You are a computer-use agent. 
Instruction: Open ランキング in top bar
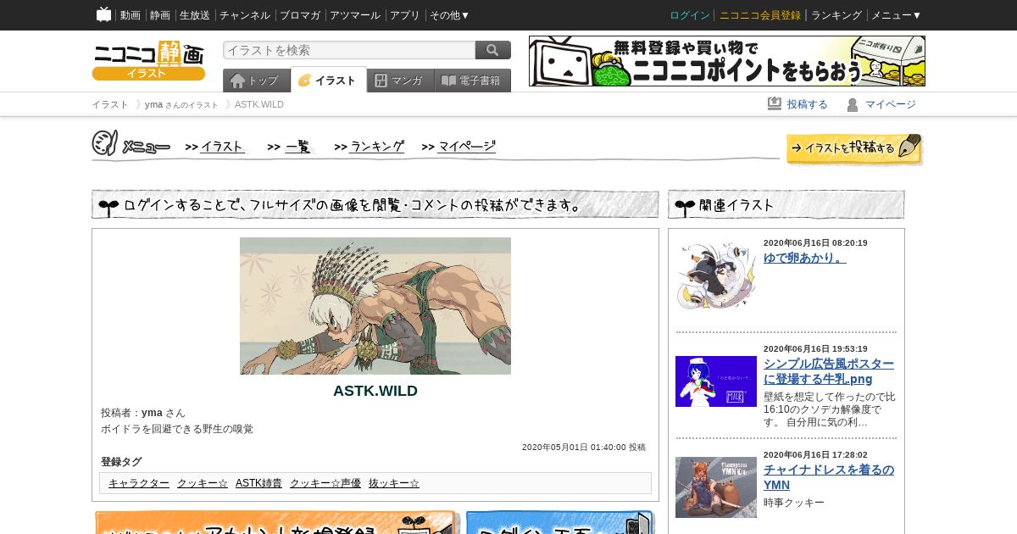pyautogui.click(x=836, y=15)
